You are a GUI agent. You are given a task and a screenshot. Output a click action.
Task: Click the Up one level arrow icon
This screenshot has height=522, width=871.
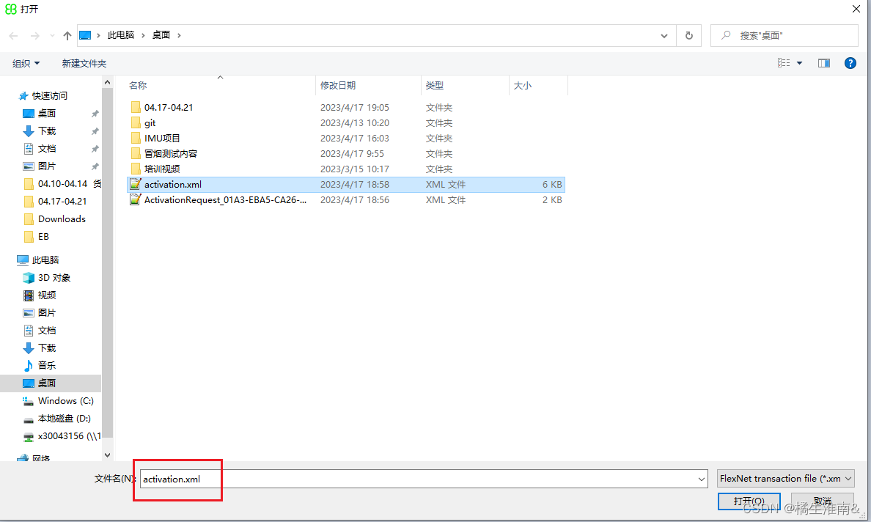(x=67, y=35)
